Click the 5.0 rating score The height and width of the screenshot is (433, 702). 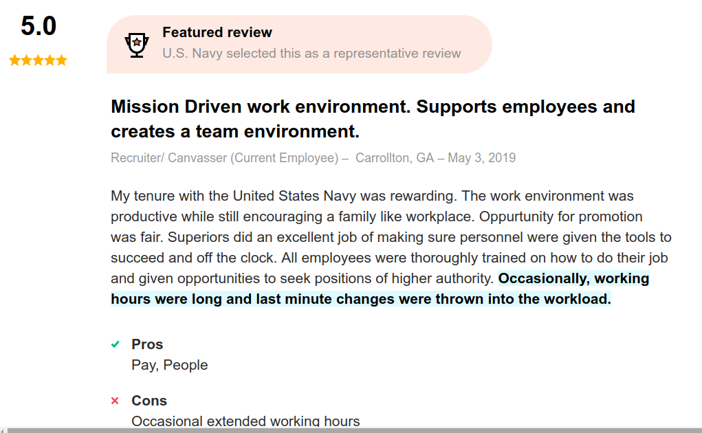point(39,27)
